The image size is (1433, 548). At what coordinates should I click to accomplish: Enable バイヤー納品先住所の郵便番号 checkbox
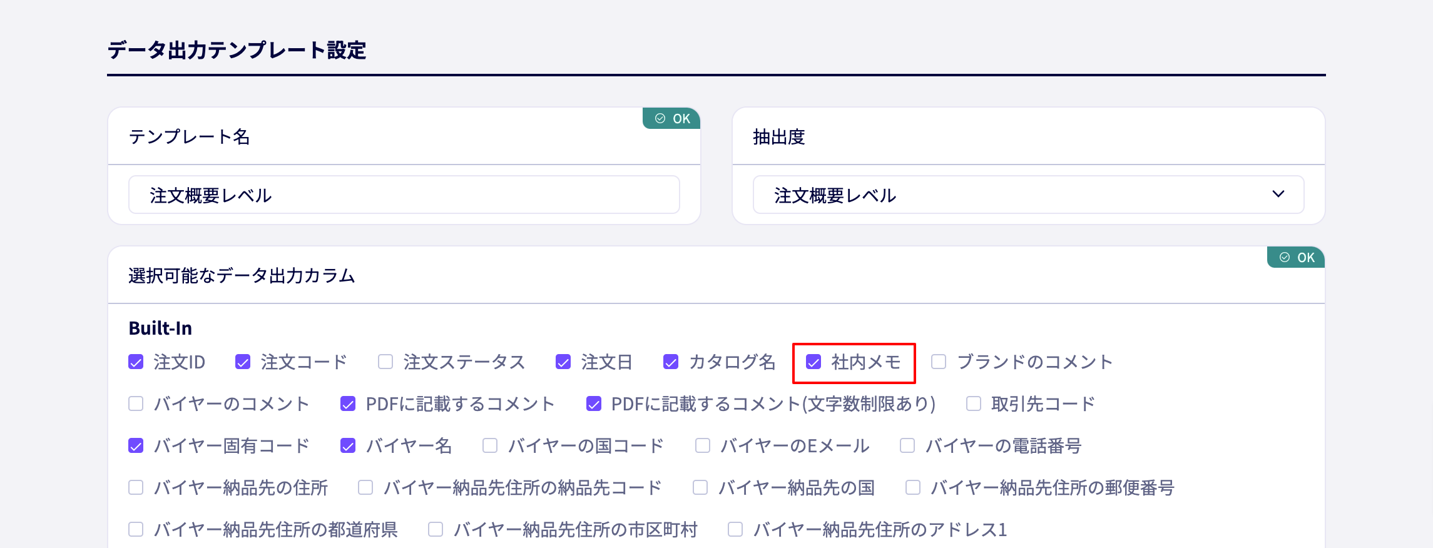coord(913,488)
